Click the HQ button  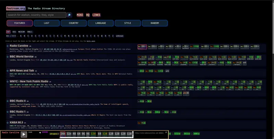[88, 15]
